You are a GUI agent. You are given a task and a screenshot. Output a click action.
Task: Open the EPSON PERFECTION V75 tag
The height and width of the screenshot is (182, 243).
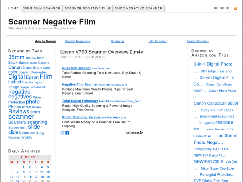tap(217, 117)
